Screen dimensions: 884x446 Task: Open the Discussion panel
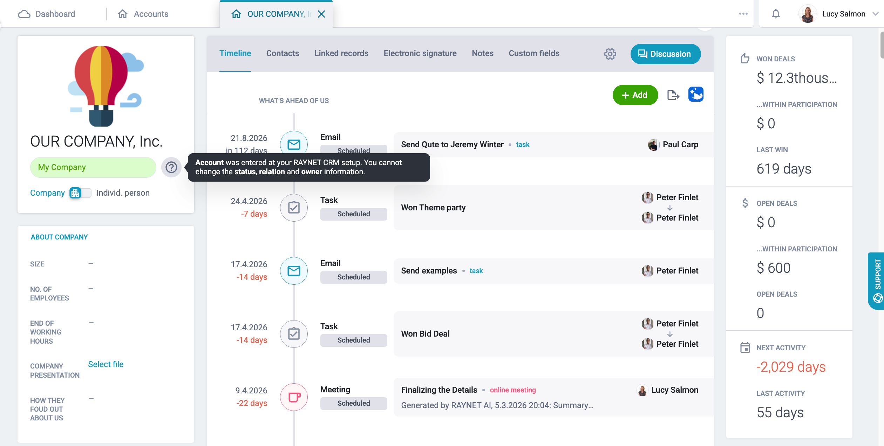[665, 54]
